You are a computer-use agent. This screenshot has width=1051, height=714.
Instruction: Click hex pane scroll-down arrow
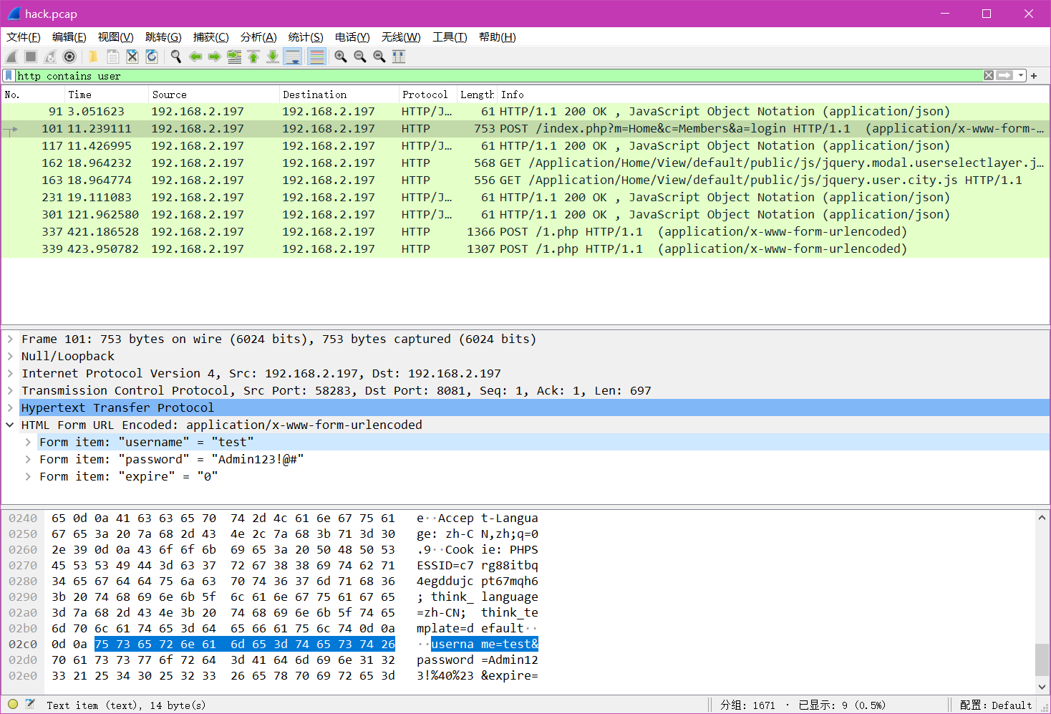tap(1042, 687)
